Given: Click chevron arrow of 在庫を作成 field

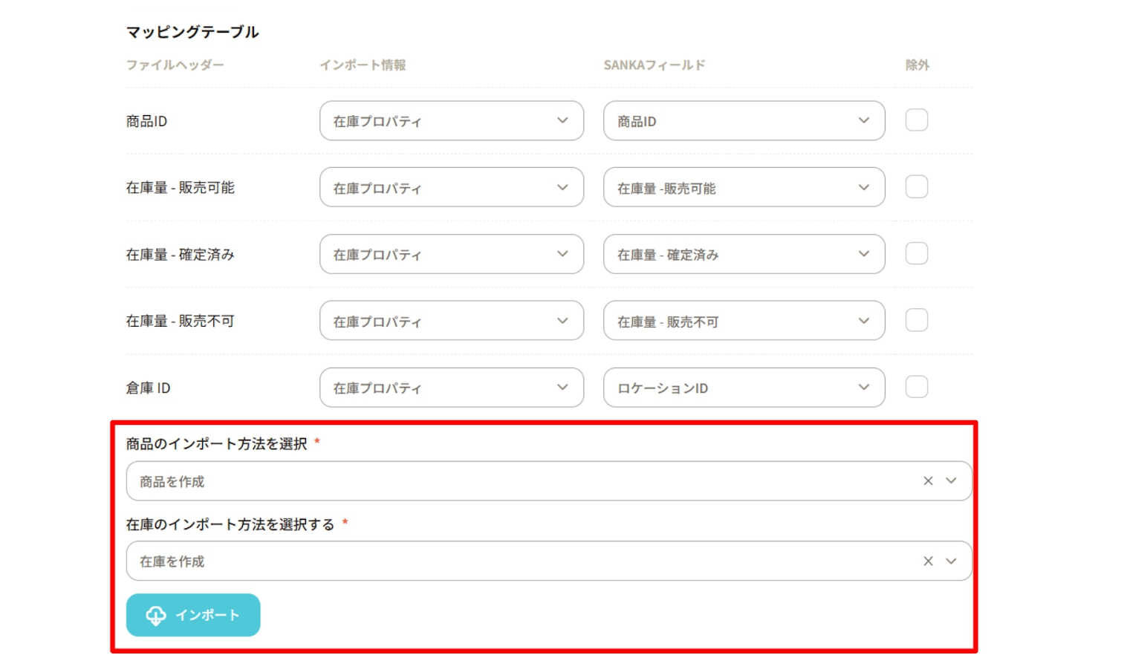Looking at the screenshot, I should (951, 561).
